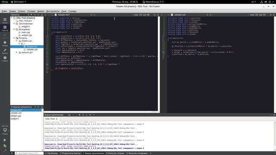Viewport: 276px width, 155px height.
Task: Stop running application in output pane
Action: click(83, 115)
